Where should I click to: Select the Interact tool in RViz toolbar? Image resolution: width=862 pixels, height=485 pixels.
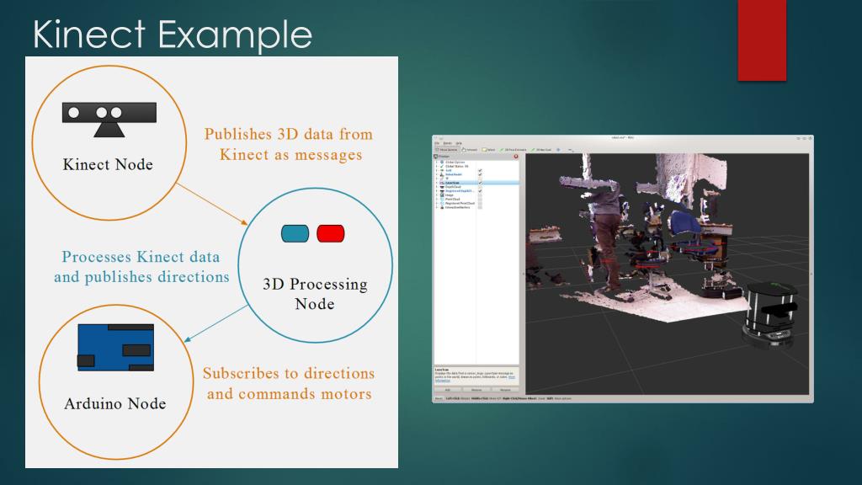coord(470,150)
